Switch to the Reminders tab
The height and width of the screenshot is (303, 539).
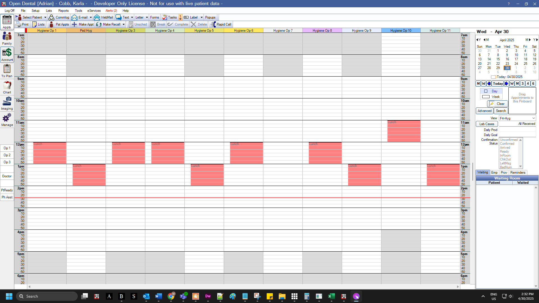(x=517, y=173)
